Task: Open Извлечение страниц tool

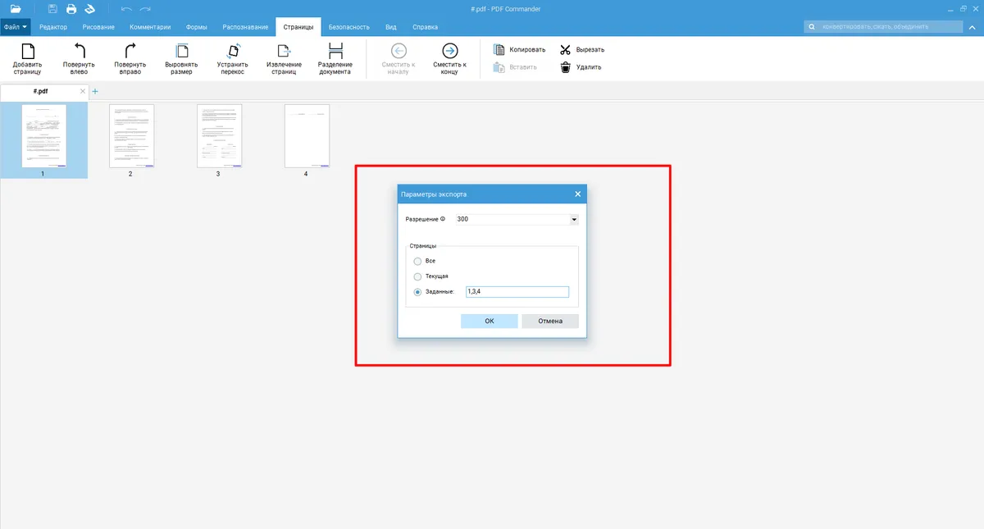Action: coord(284,58)
